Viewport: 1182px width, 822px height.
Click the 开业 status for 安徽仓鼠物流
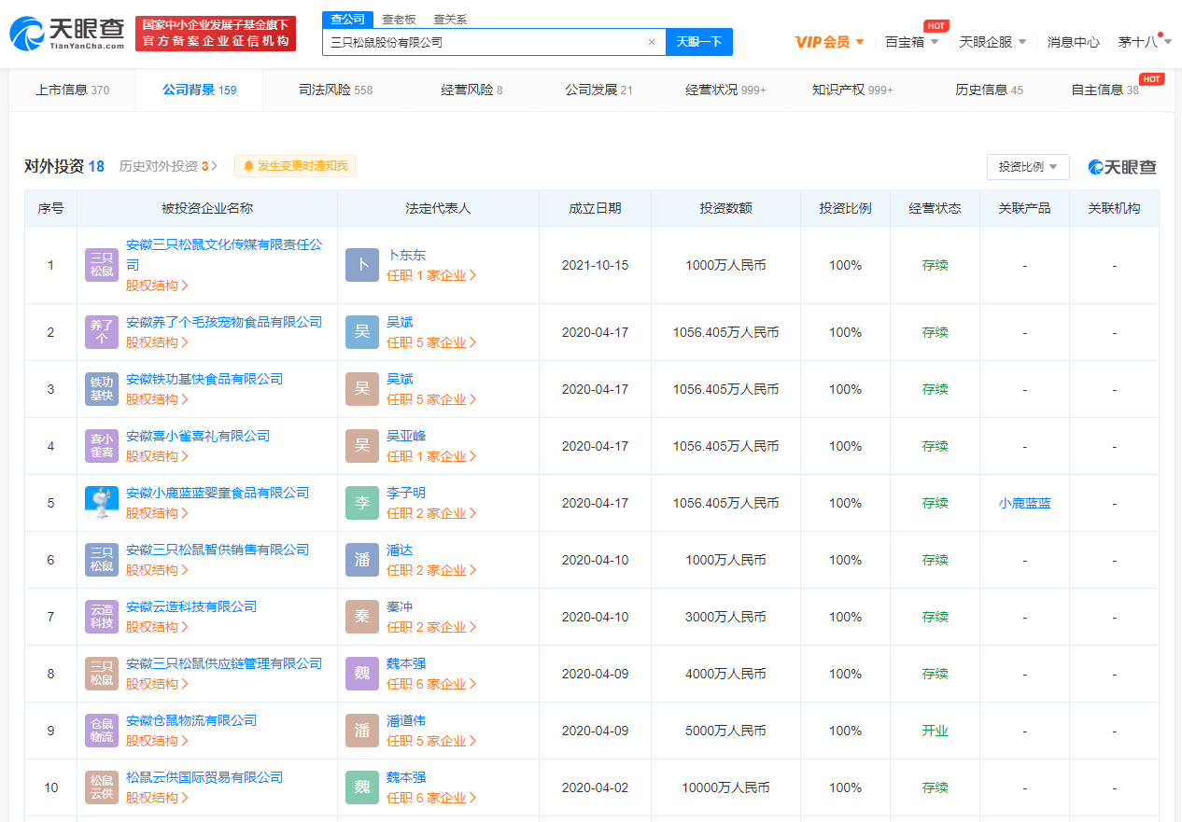point(935,731)
